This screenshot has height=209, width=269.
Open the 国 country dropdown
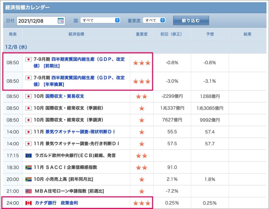tap(100, 20)
